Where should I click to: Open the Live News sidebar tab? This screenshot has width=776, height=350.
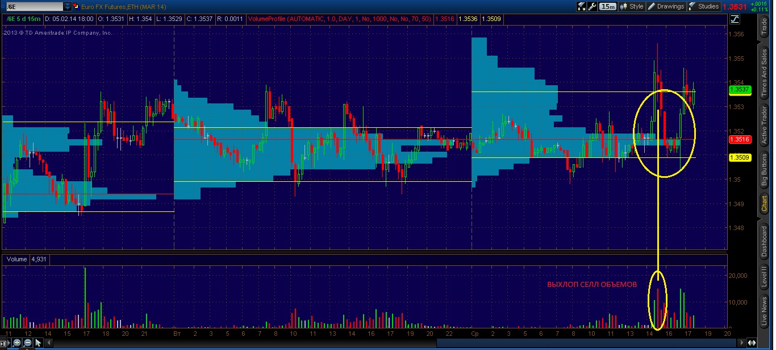tap(764, 311)
